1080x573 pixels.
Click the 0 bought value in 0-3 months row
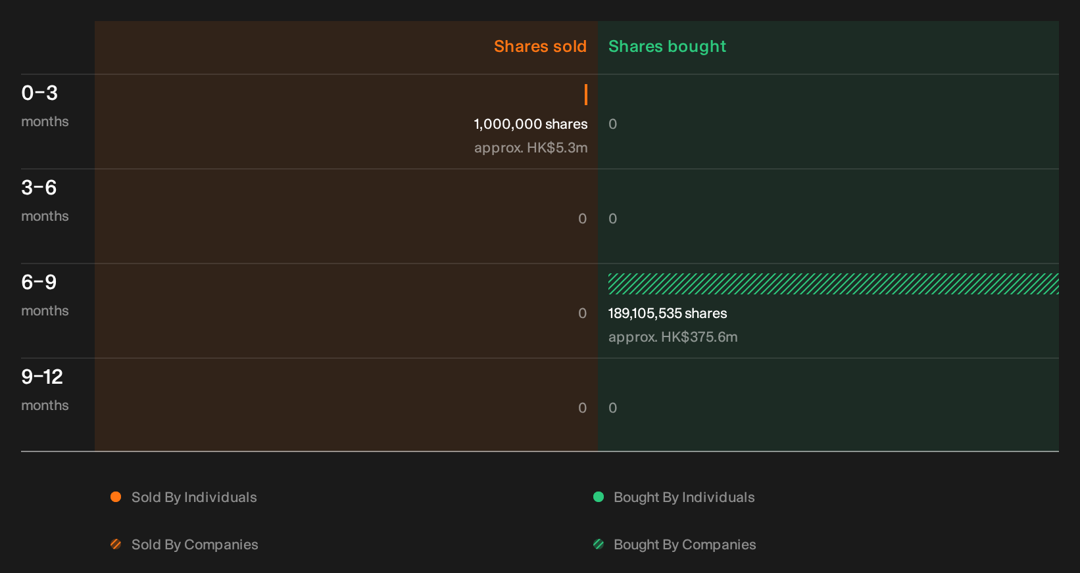pos(613,124)
